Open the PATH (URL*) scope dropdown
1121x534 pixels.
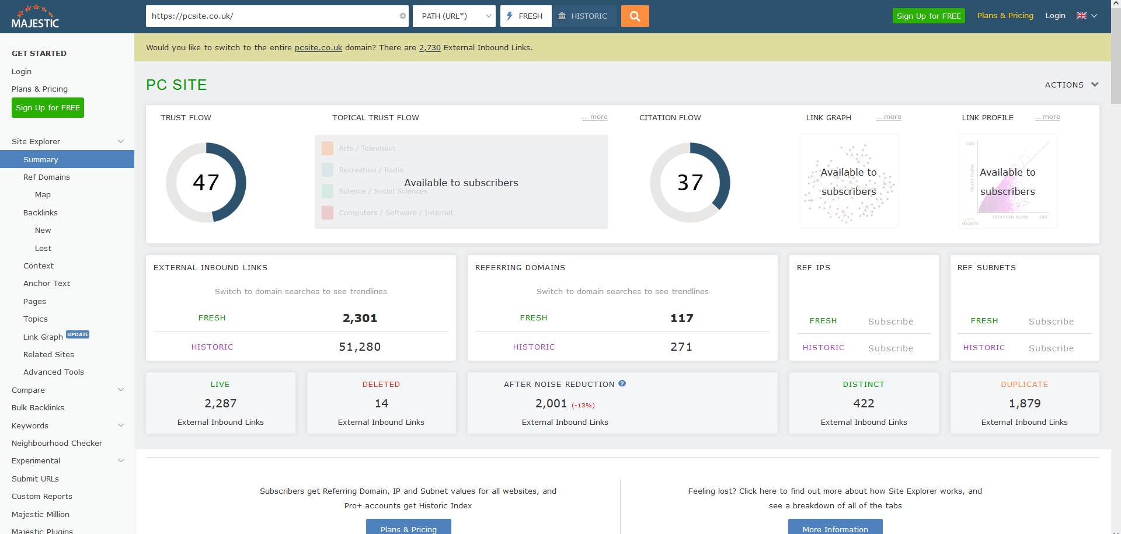pos(454,16)
